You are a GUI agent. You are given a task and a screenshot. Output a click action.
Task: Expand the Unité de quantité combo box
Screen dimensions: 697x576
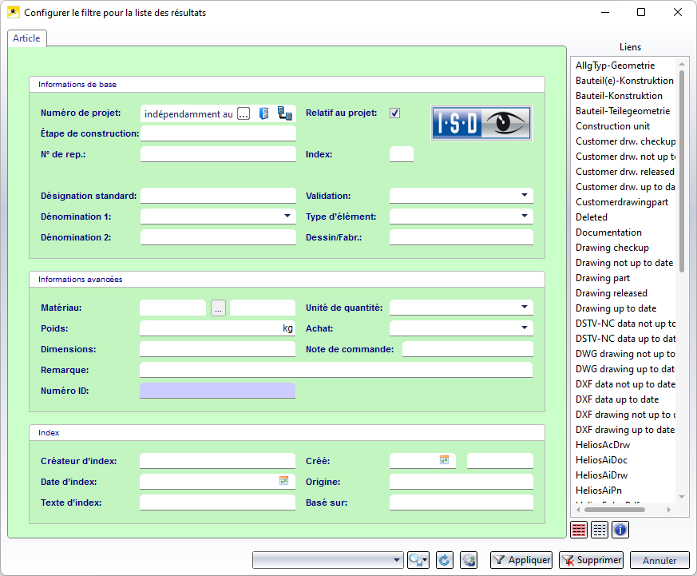[x=524, y=308]
